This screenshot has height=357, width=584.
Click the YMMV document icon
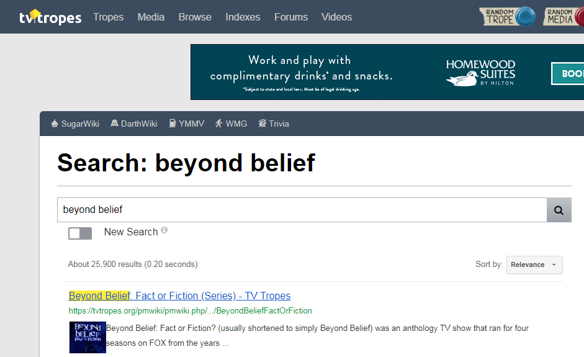[x=173, y=124]
